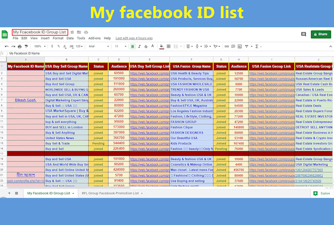Click the Bengali profile name link in column A
This screenshot has width=334, height=225.
click(26, 175)
